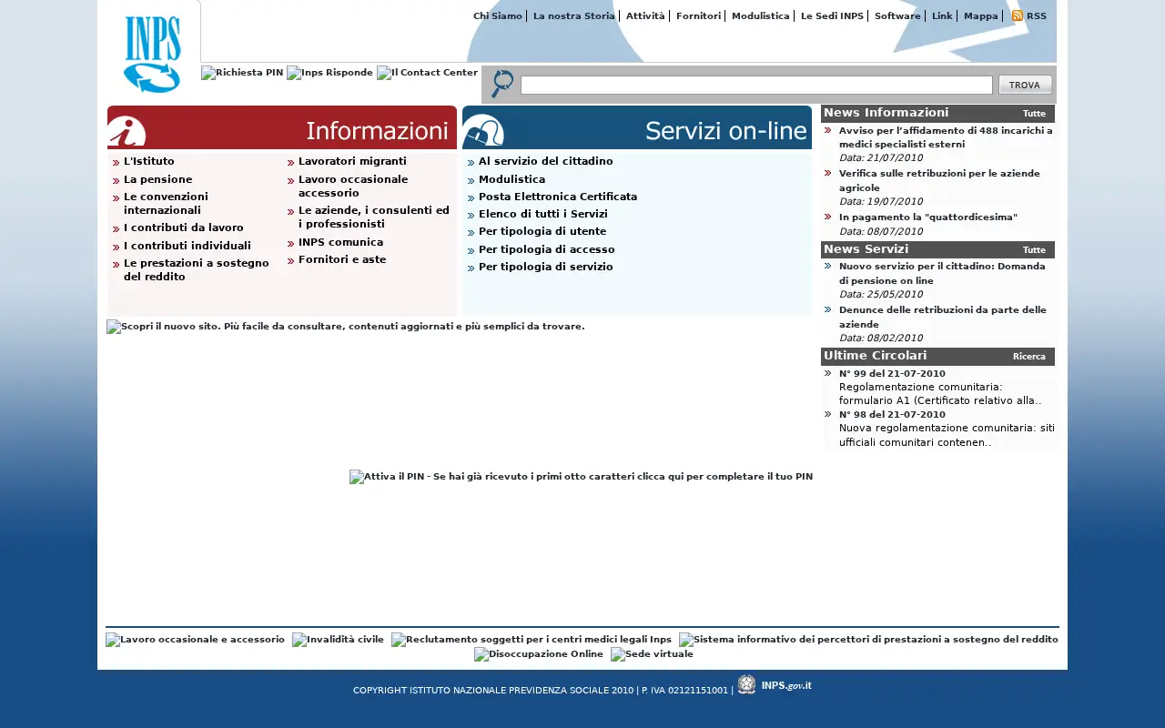Open the Chi Siamo menu item
The image size is (1165, 728).
coord(498,16)
